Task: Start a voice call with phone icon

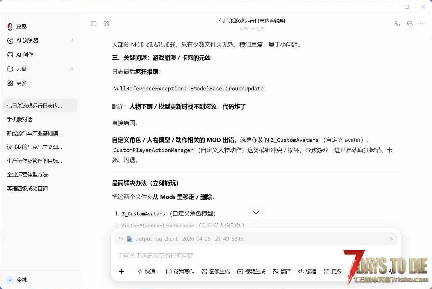Action: click(397, 24)
